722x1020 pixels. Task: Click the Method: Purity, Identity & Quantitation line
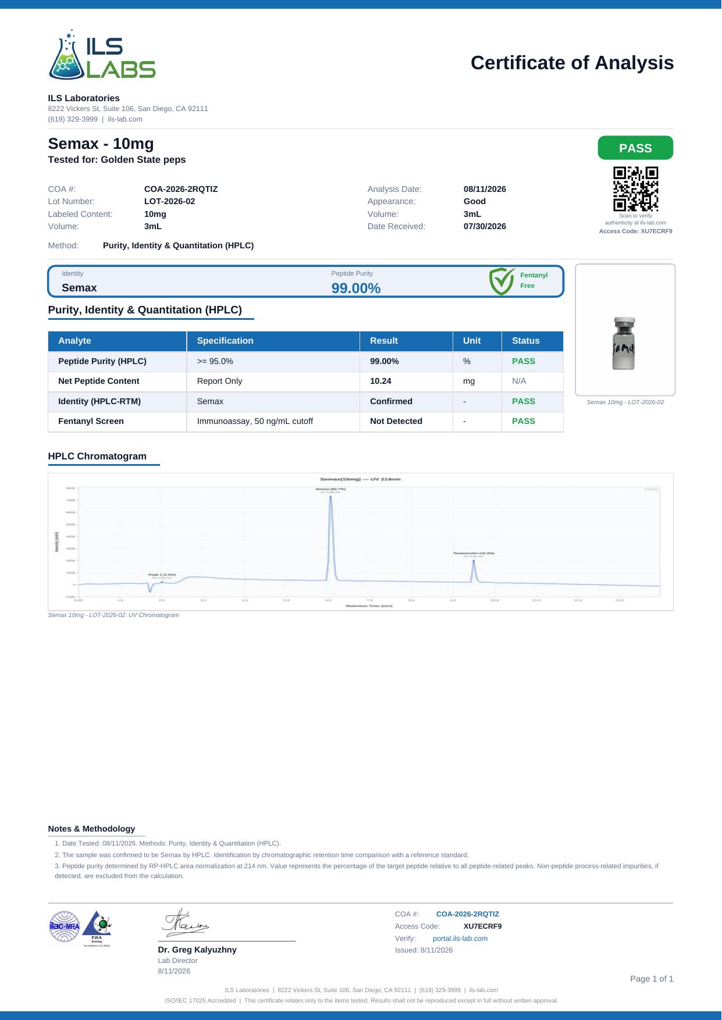pyautogui.click(x=151, y=245)
